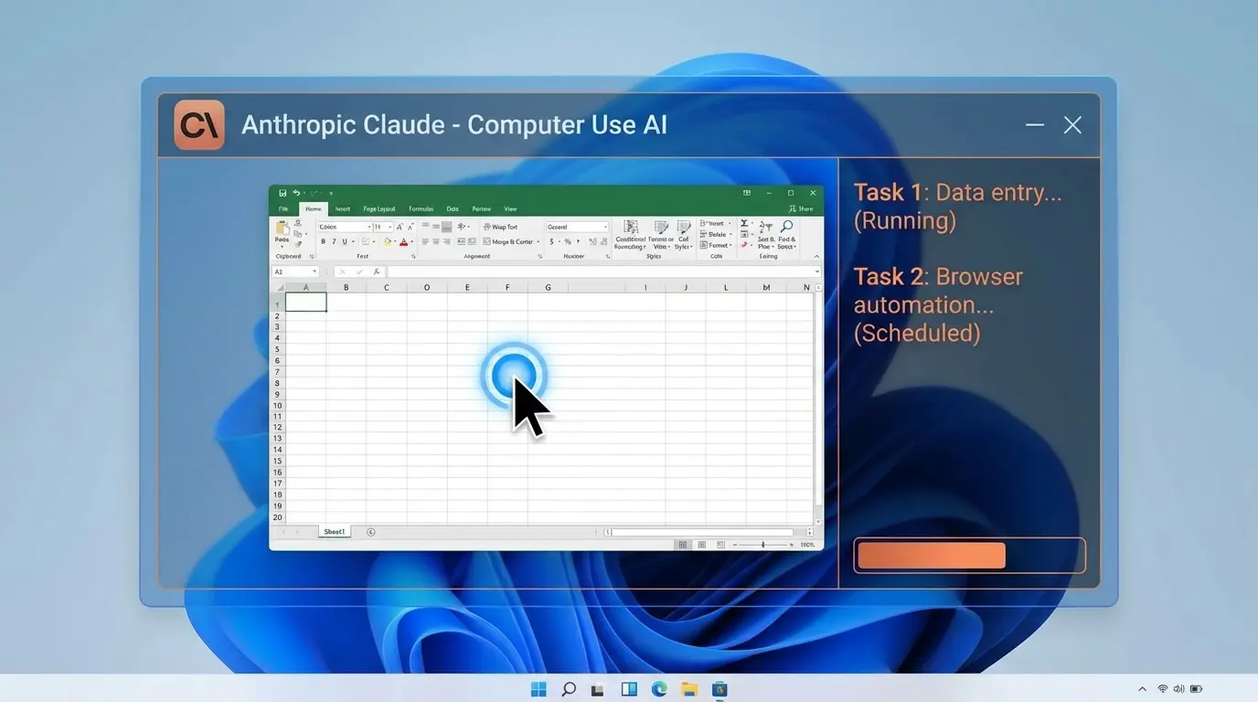Image resolution: width=1258 pixels, height=702 pixels.
Task: Apply italic formatting to the selection
Action: [x=334, y=240]
